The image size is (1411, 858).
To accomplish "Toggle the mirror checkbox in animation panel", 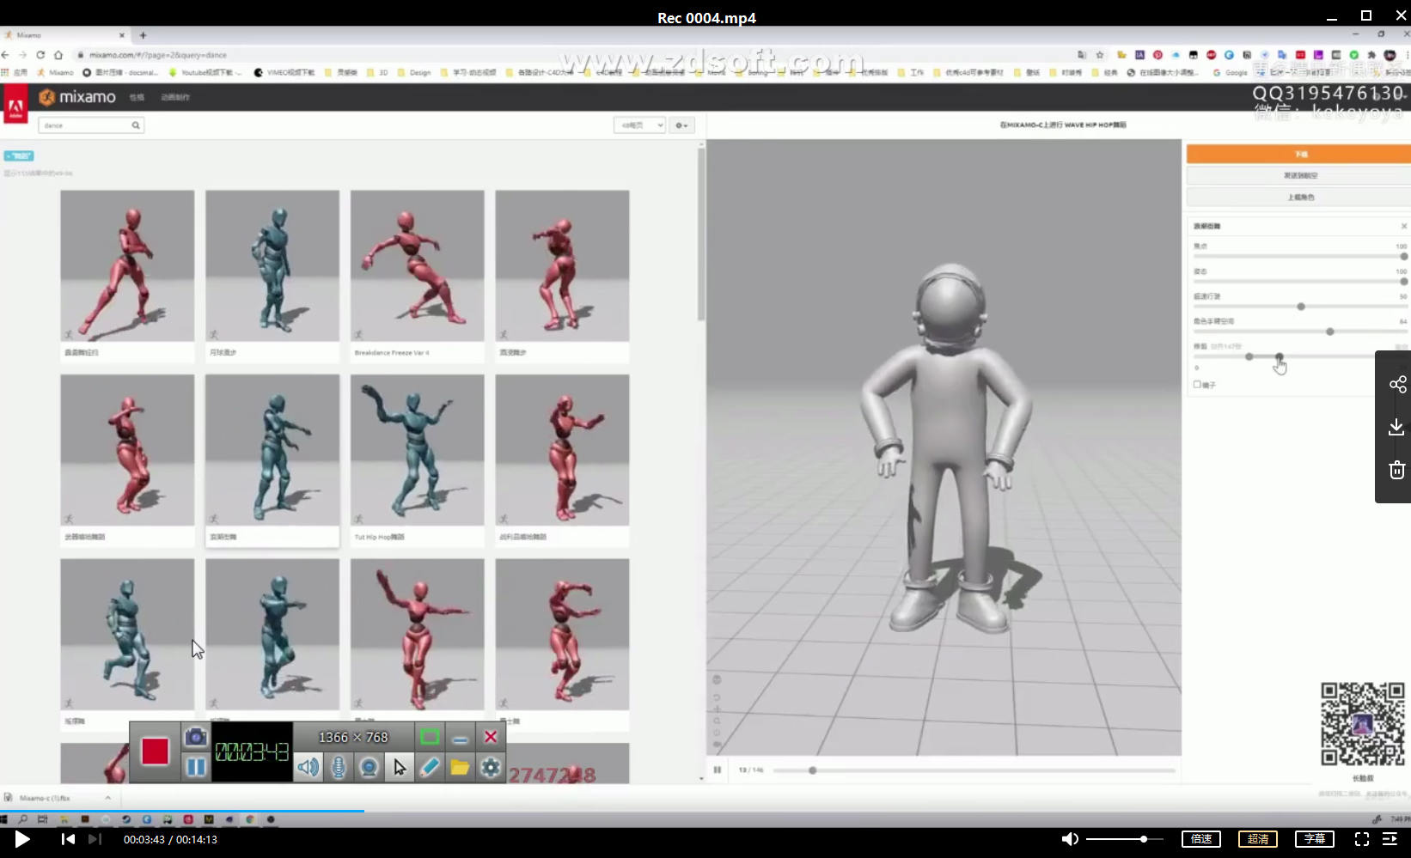I will click(x=1197, y=385).
